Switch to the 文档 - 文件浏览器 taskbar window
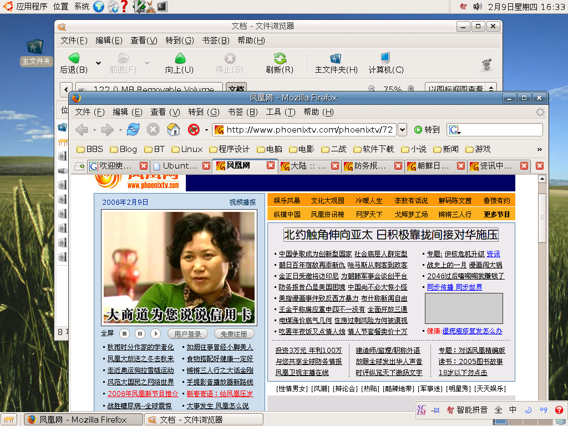568x426 pixels. (x=204, y=419)
